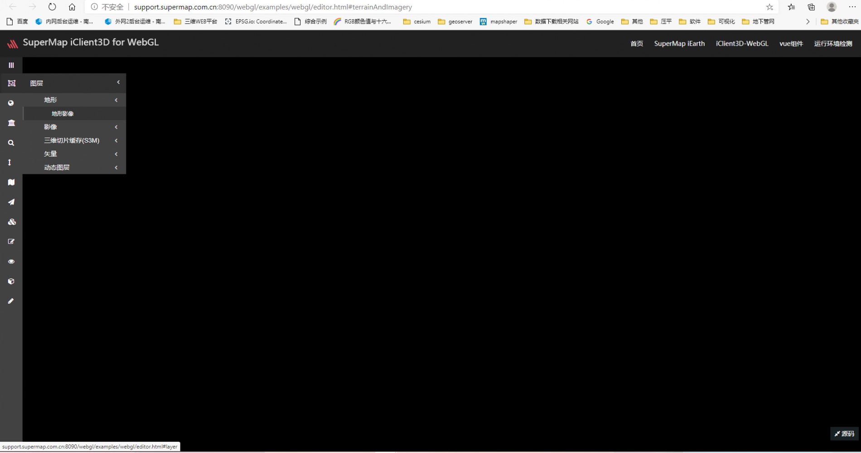Click the SuperMap red logo icon

[12, 43]
